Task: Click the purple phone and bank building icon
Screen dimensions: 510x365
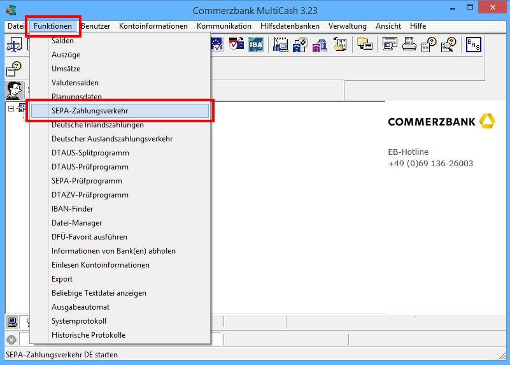Action: tap(320, 45)
